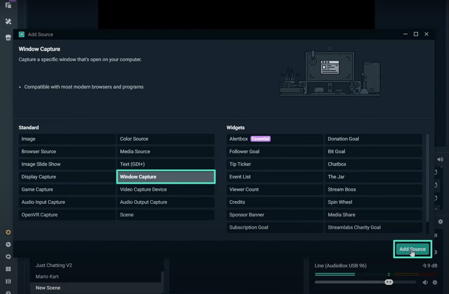Select Display Capture source

[x=67, y=177]
